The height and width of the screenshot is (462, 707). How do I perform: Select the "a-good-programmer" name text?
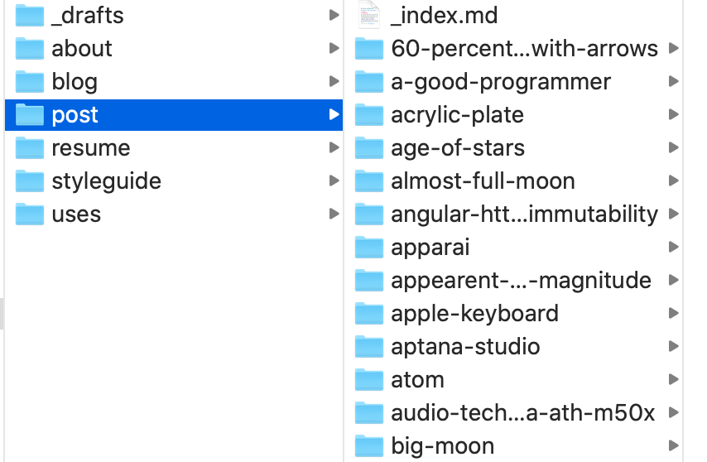click(501, 83)
